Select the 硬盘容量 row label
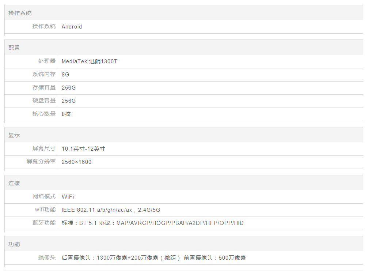 [x=44, y=101]
